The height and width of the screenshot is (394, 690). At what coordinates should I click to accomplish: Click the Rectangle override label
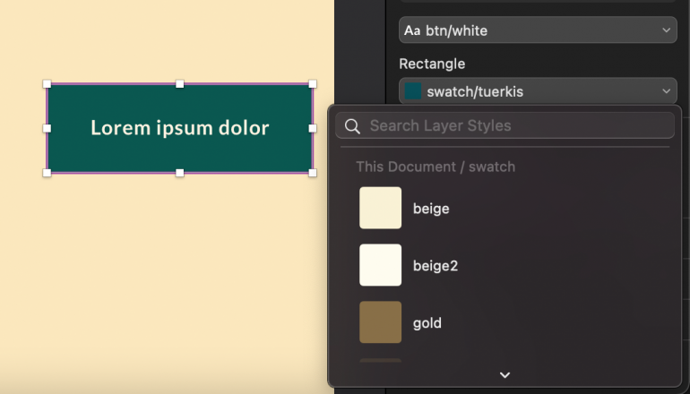tap(432, 64)
